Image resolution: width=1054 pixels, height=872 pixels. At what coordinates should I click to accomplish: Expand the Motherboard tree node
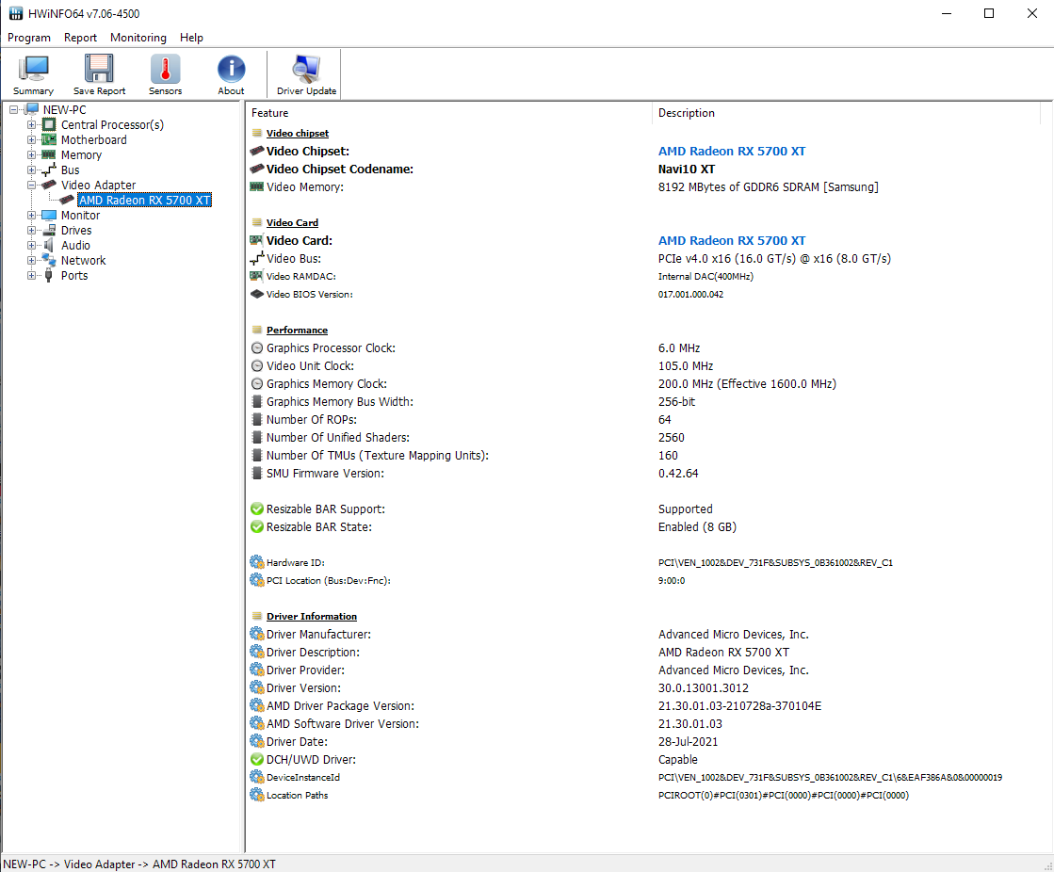pos(32,139)
